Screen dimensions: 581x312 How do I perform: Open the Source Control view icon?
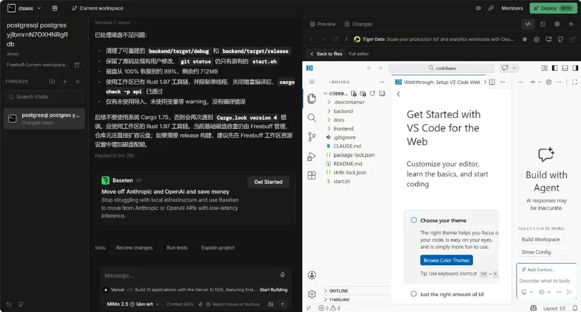click(311, 137)
